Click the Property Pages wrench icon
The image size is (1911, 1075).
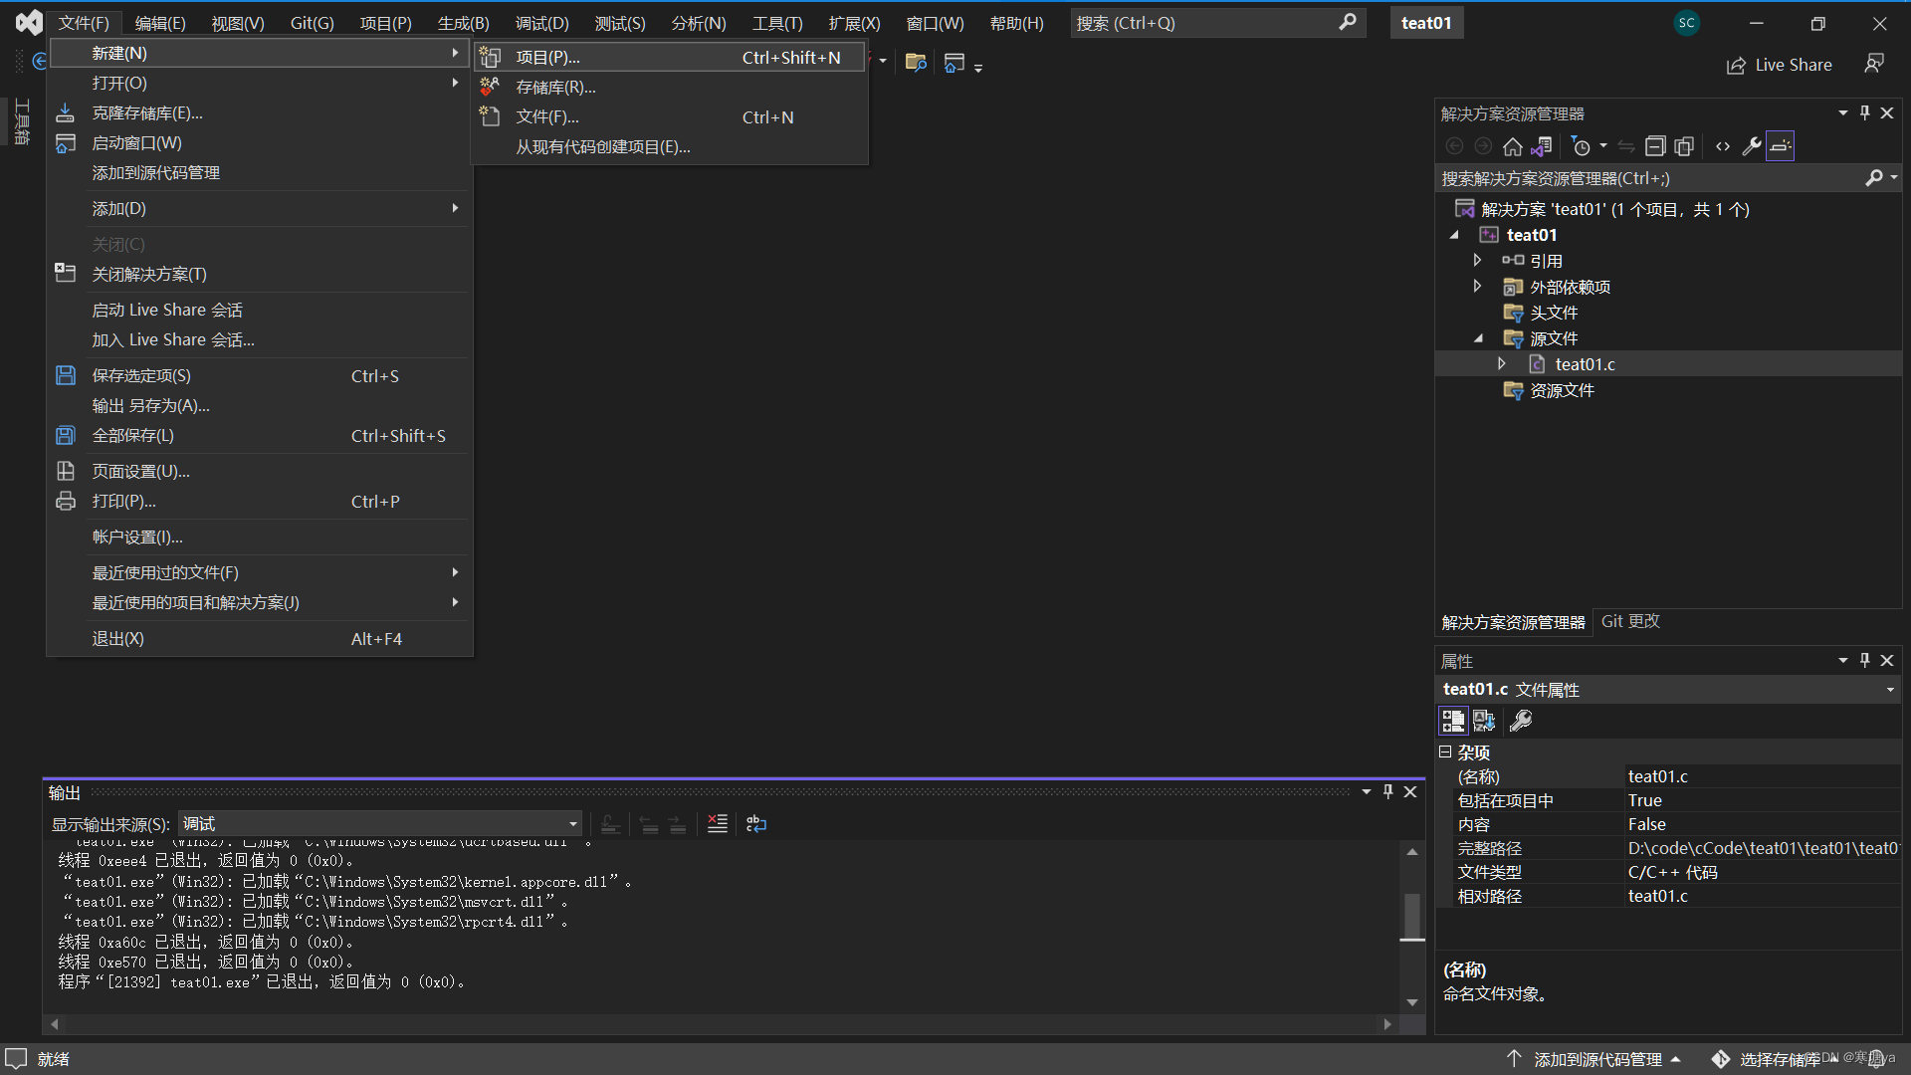pyautogui.click(x=1521, y=721)
